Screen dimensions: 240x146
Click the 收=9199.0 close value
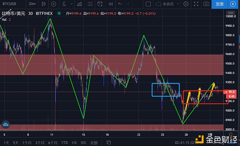[x=126, y=14]
